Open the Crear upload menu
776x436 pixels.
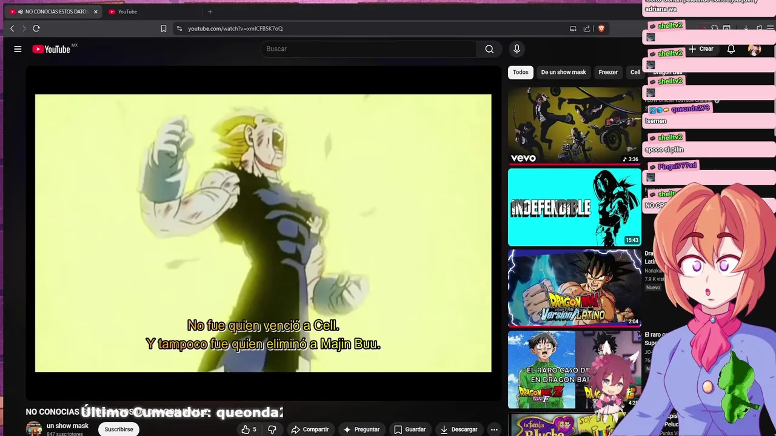701,49
